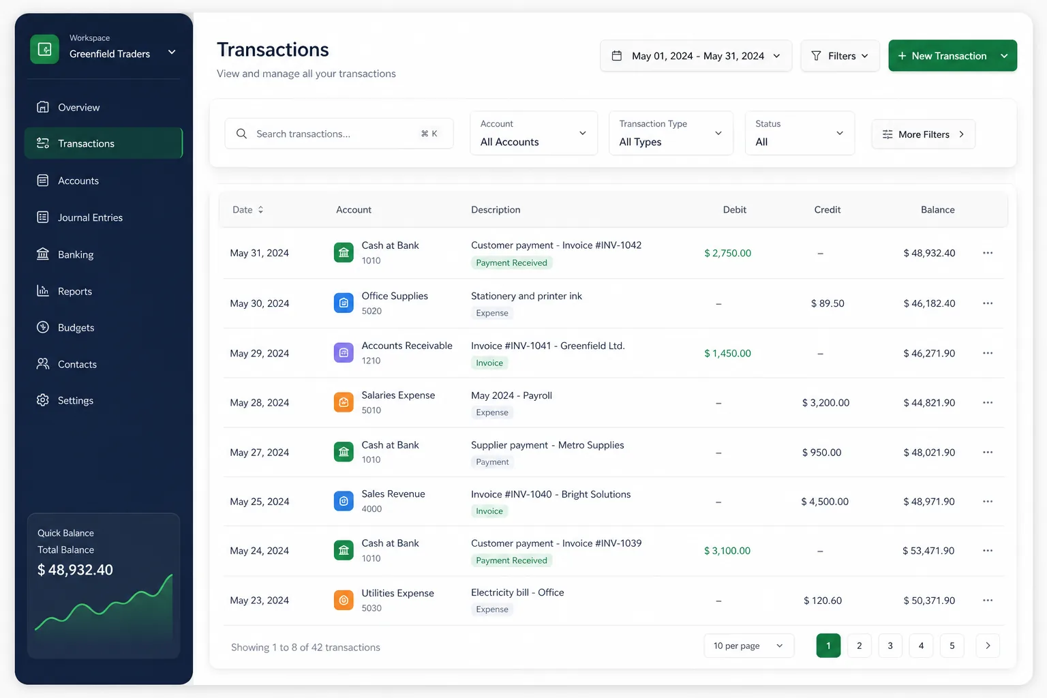
Task: Open the options menu for Sales Revenue row
Action: pyautogui.click(x=988, y=502)
